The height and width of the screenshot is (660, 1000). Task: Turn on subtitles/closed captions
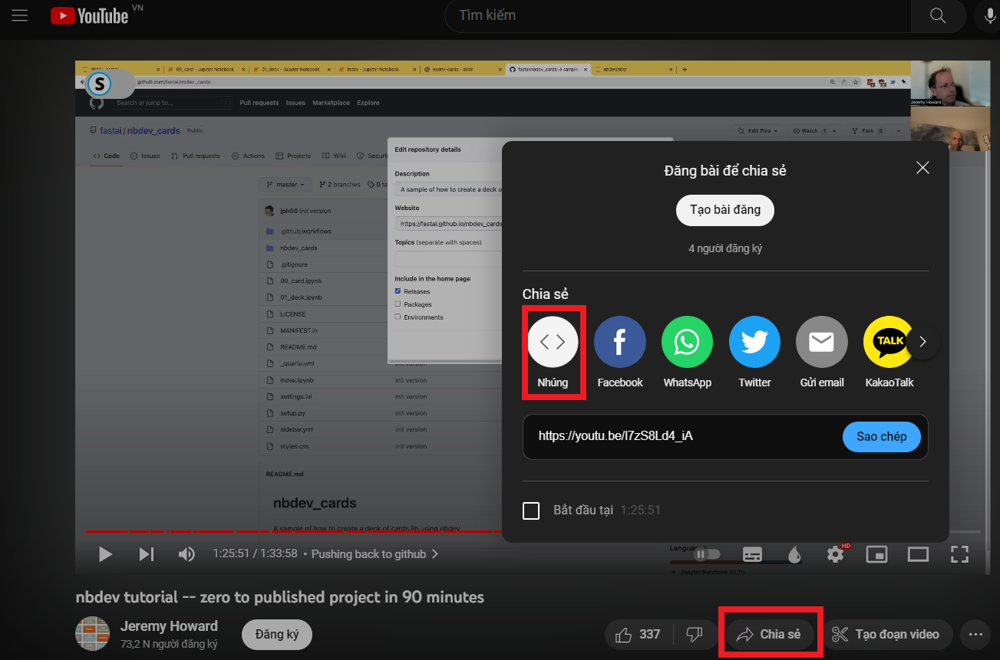click(753, 553)
